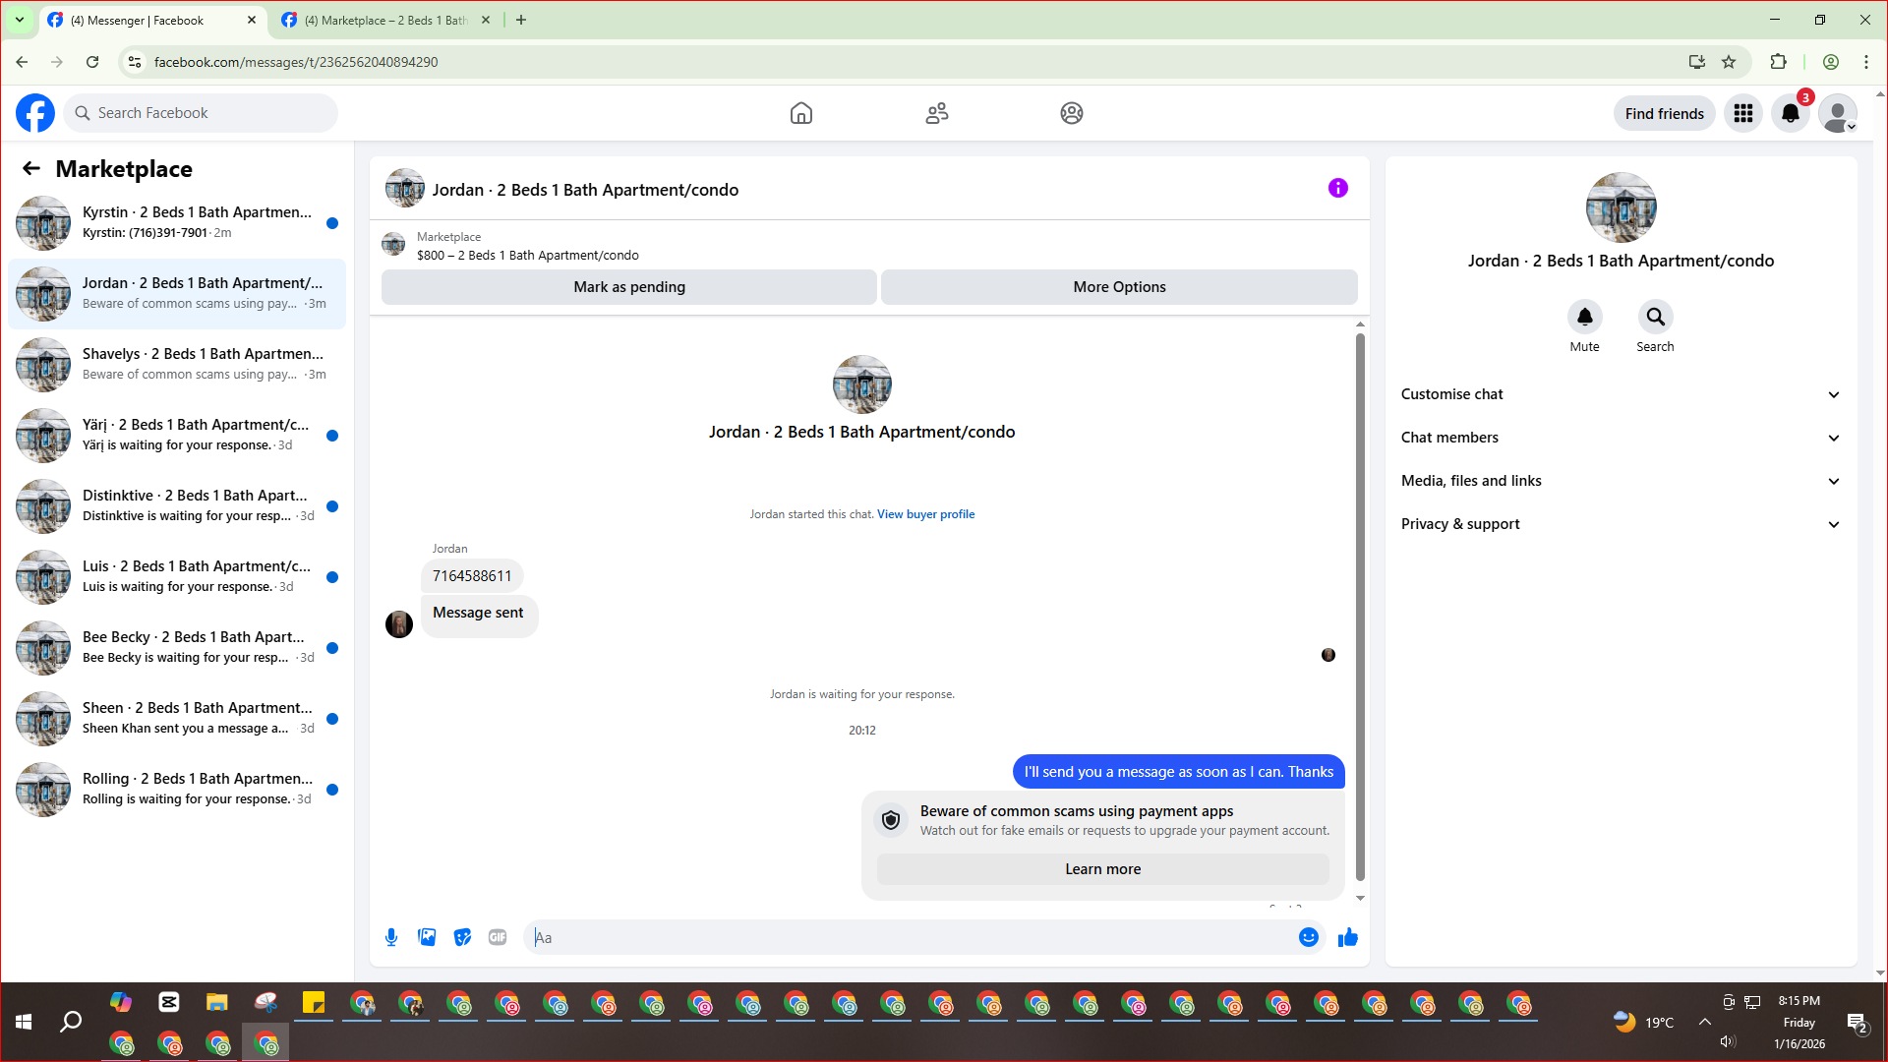1888x1062 pixels.
Task: Click the Mark as pending button
Action: click(x=628, y=287)
